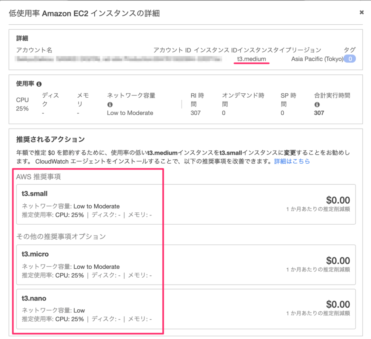371x339 pixels.
Task: Click the $0.00 savings for t3.nano
Action: pyautogui.click(x=338, y=304)
